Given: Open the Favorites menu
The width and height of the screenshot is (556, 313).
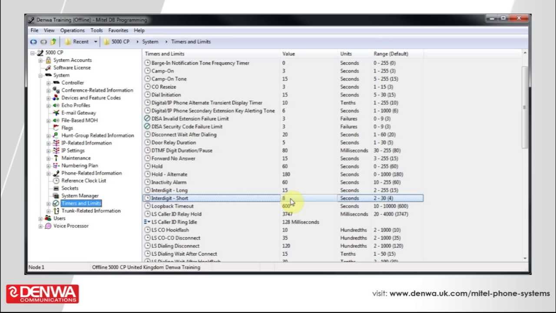Looking at the screenshot, I should pos(118,30).
